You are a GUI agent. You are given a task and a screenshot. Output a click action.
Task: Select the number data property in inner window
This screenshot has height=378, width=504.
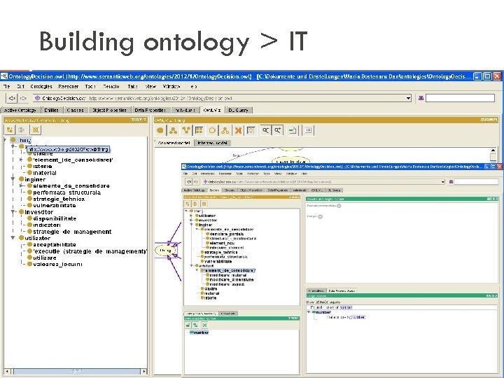[201, 332]
